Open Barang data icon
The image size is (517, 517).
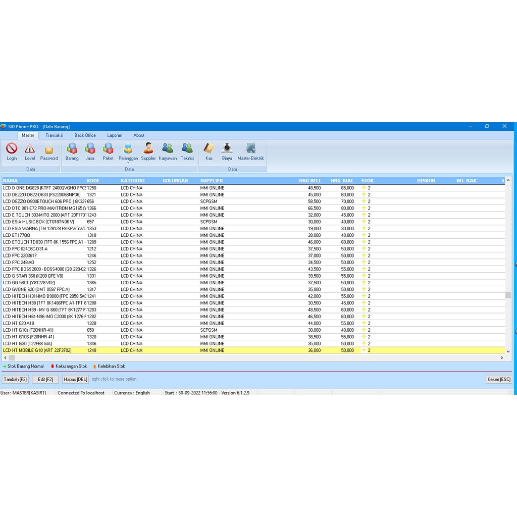pyautogui.click(x=72, y=151)
